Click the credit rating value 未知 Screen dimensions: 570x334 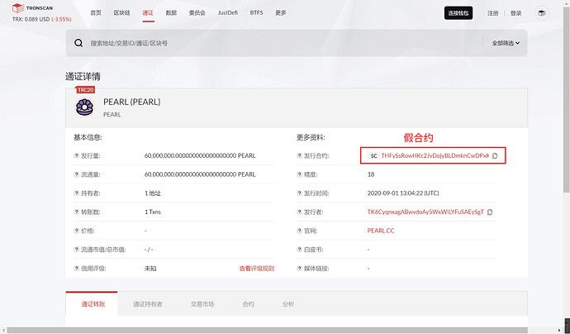pos(150,269)
